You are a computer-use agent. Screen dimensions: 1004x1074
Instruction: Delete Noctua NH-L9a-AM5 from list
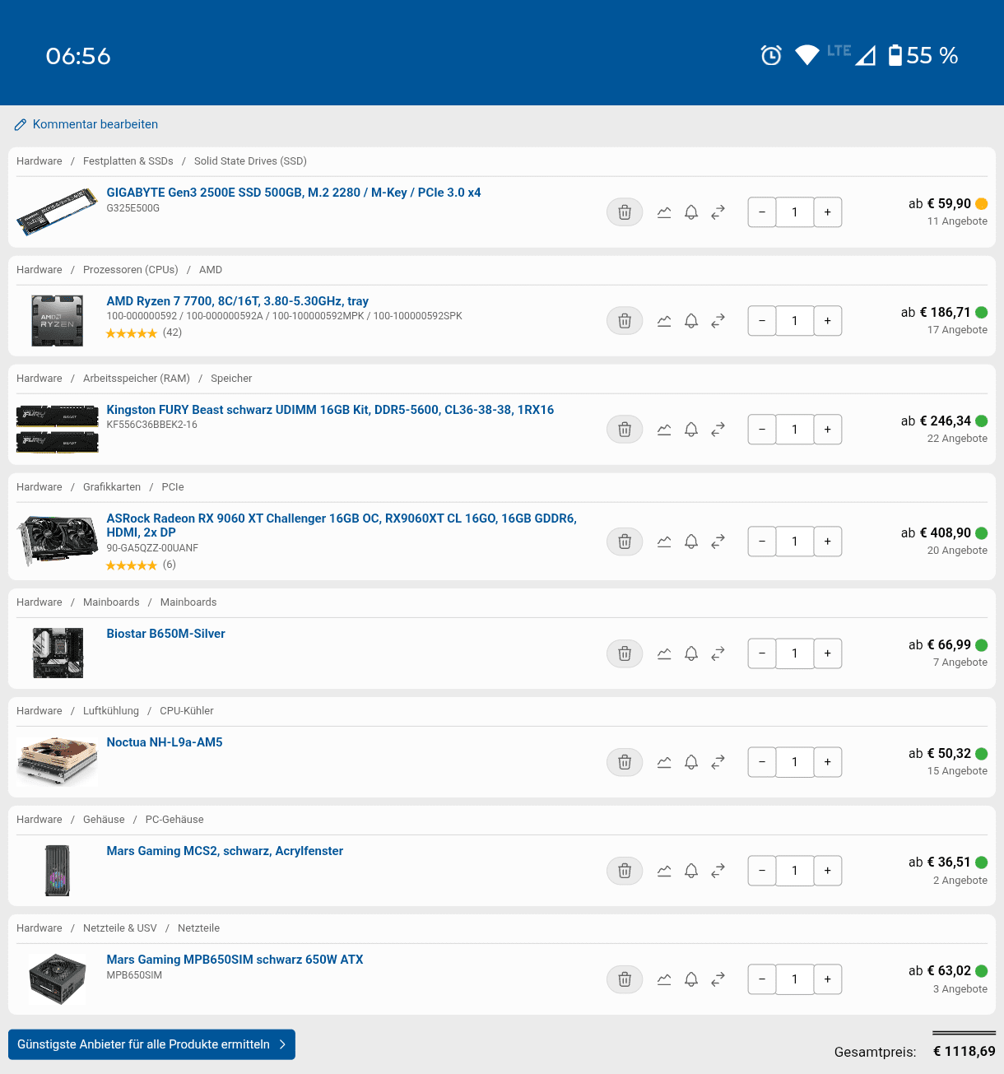[625, 762]
